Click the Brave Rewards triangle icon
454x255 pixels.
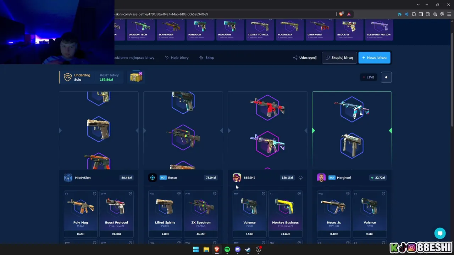point(349,14)
